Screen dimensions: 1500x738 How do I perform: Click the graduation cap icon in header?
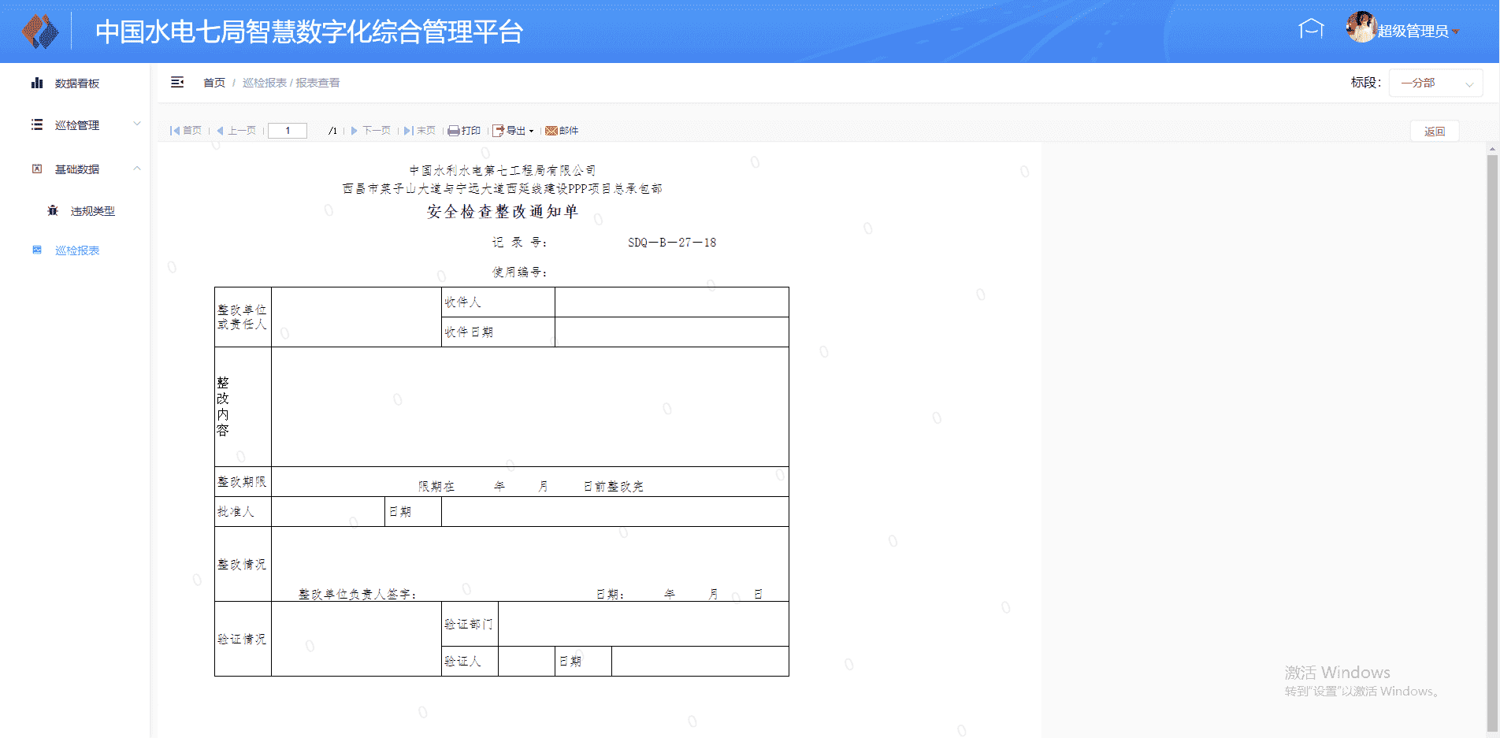click(x=1311, y=30)
